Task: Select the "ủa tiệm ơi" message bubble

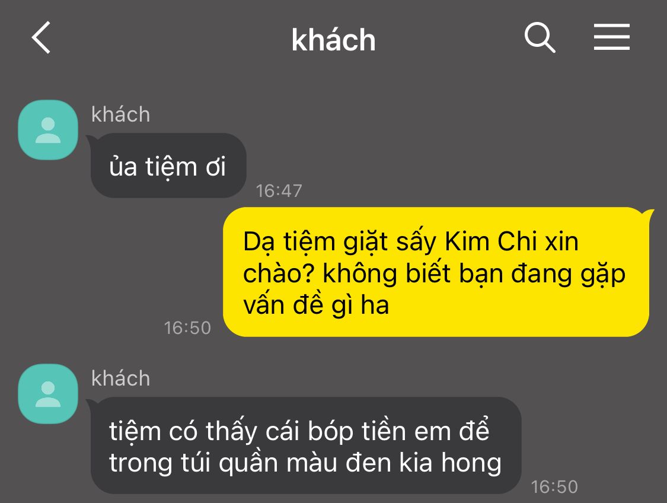Action: pos(168,165)
